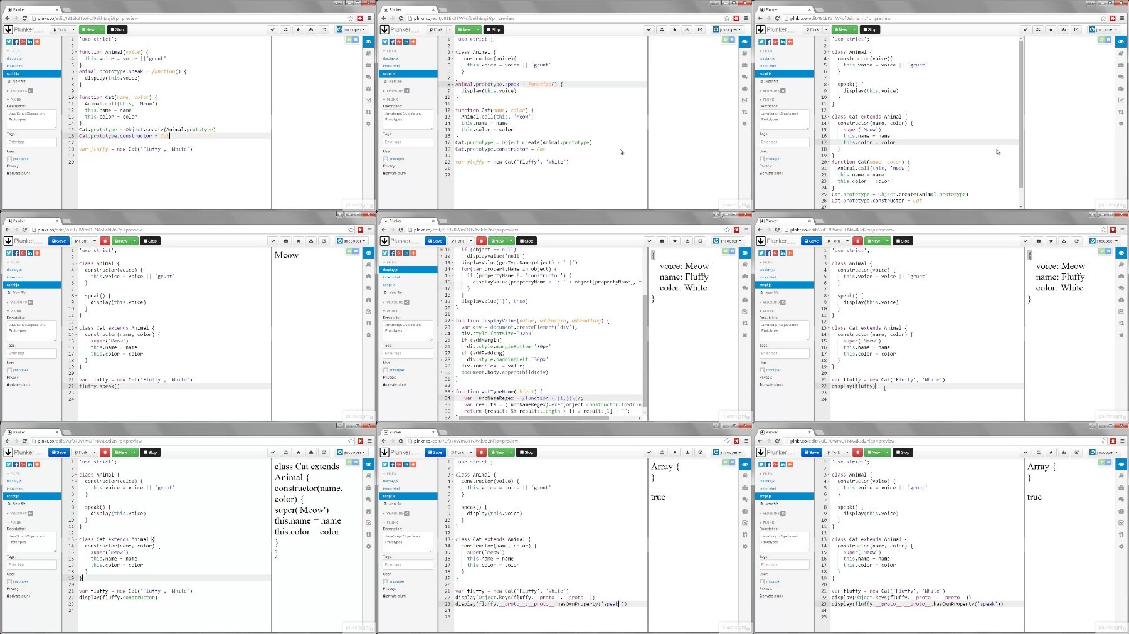Click checkmark toolbar icon in display(fluffy) window

click(x=1026, y=241)
